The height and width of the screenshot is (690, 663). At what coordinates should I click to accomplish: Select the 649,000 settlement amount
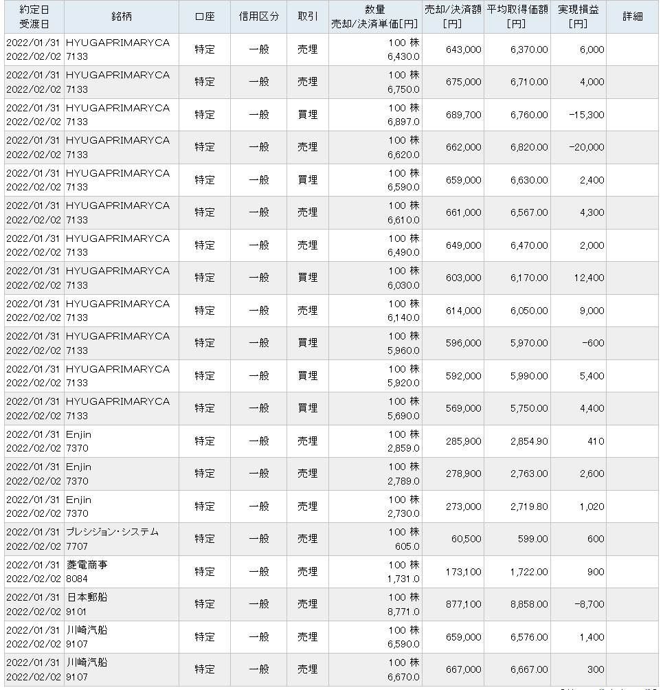coord(463,245)
